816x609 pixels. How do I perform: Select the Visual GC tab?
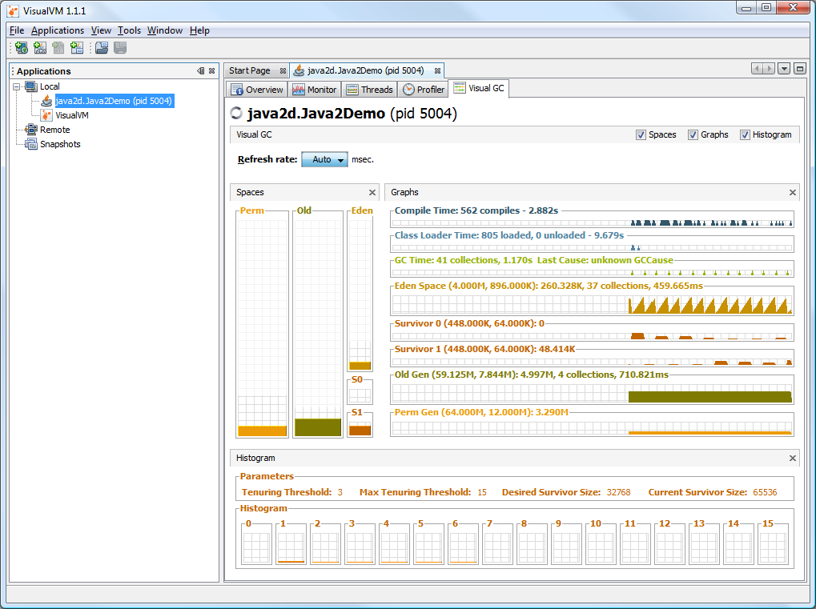point(479,88)
